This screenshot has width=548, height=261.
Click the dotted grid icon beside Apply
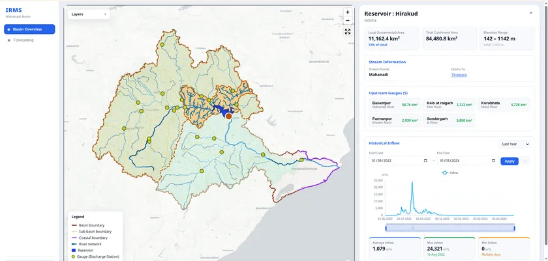tap(525, 161)
